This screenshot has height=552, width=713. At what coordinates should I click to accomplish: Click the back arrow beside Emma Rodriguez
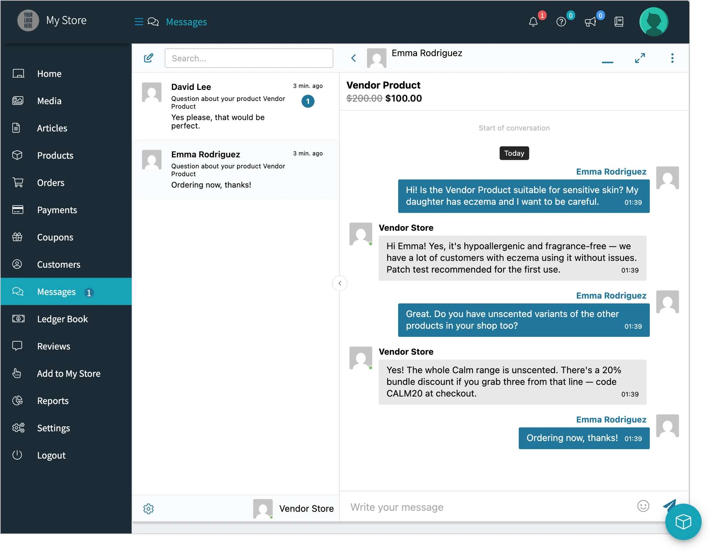(353, 58)
